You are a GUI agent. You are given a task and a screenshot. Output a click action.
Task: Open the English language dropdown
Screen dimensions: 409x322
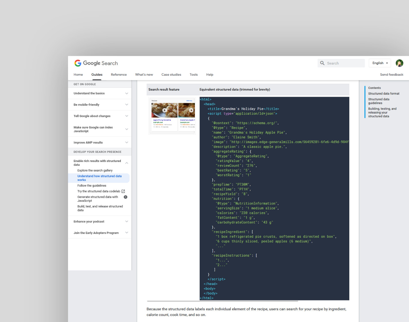(380, 63)
